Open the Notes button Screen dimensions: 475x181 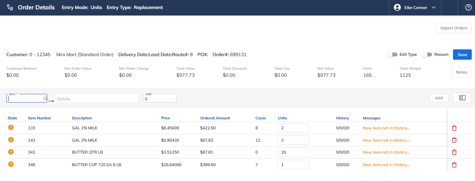pos(461,72)
